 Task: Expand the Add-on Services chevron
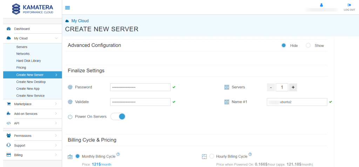coord(56,113)
